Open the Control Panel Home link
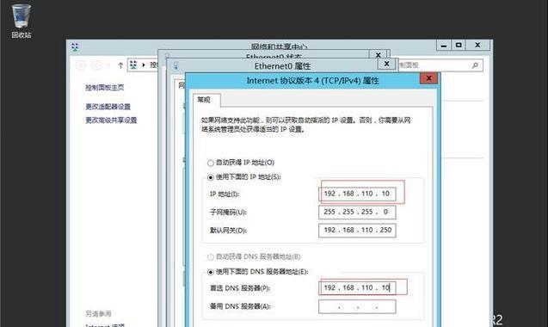The image size is (548, 327). (104, 88)
